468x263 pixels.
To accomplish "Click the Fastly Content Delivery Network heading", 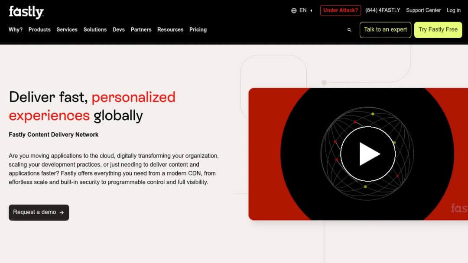I will (x=53, y=135).
